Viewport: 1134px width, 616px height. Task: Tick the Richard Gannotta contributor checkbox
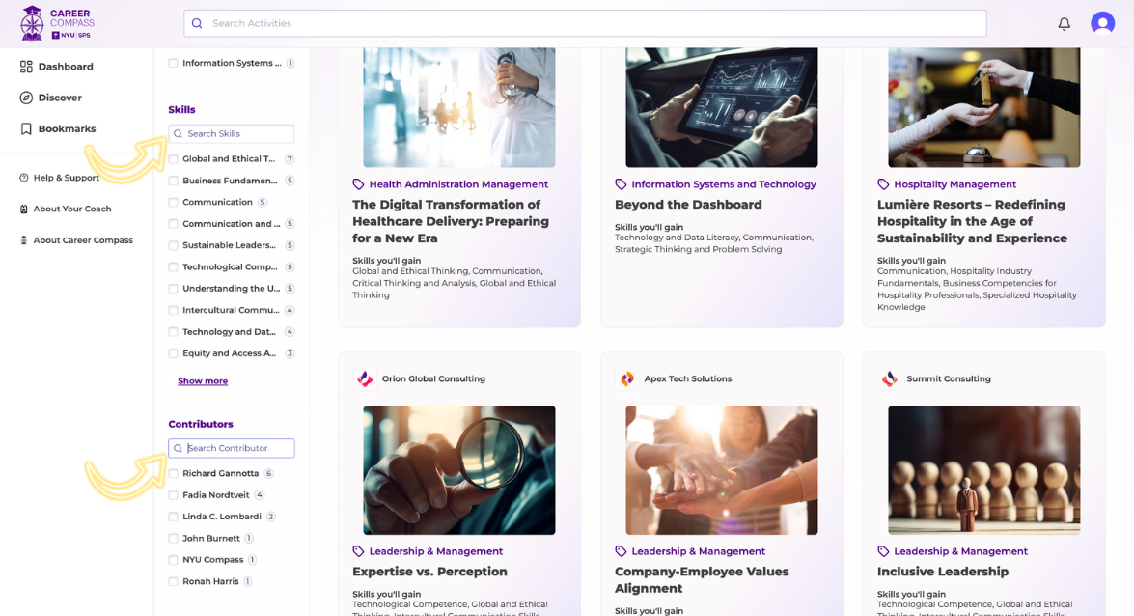(x=174, y=474)
